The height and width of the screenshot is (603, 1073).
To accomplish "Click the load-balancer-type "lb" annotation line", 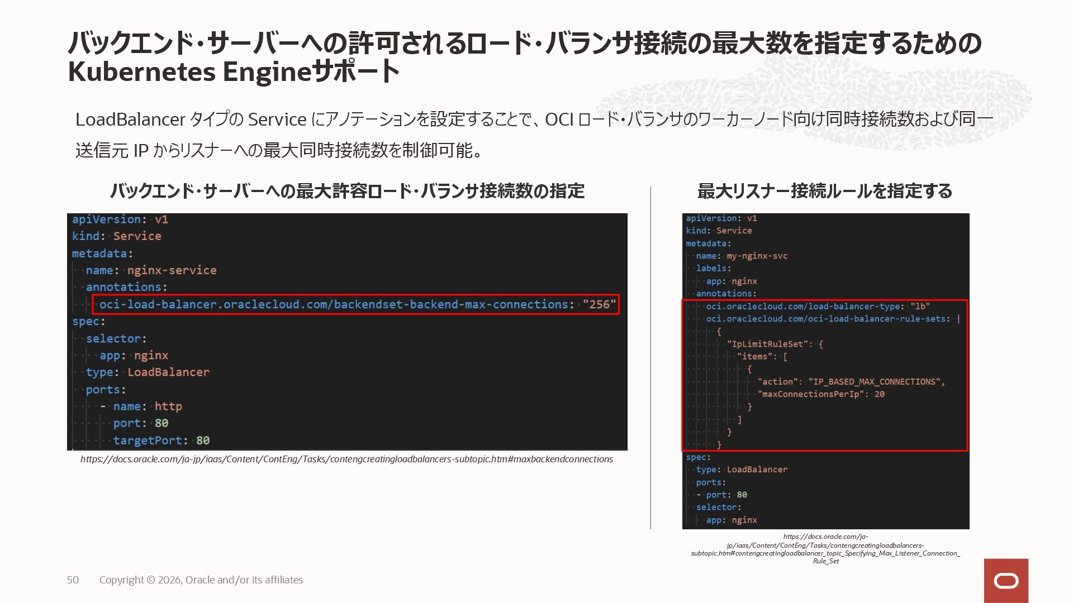I will coord(818,306).
